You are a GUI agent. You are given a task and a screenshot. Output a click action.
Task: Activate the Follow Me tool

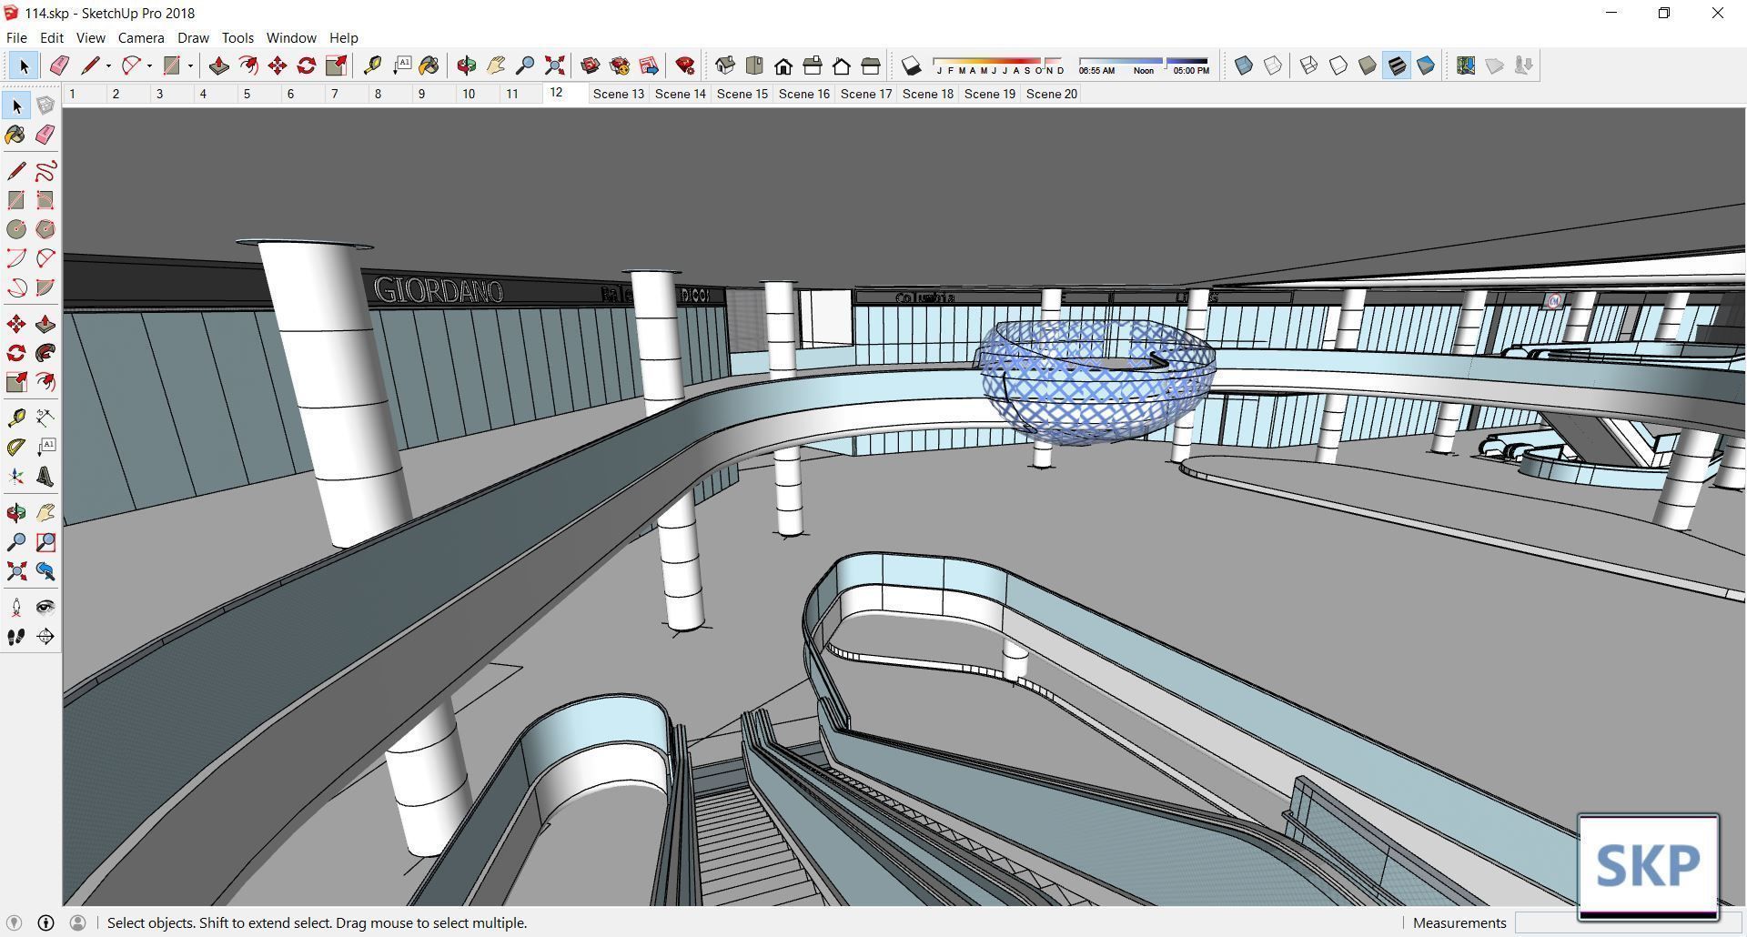pyautogui.click(x=45, y=353)
